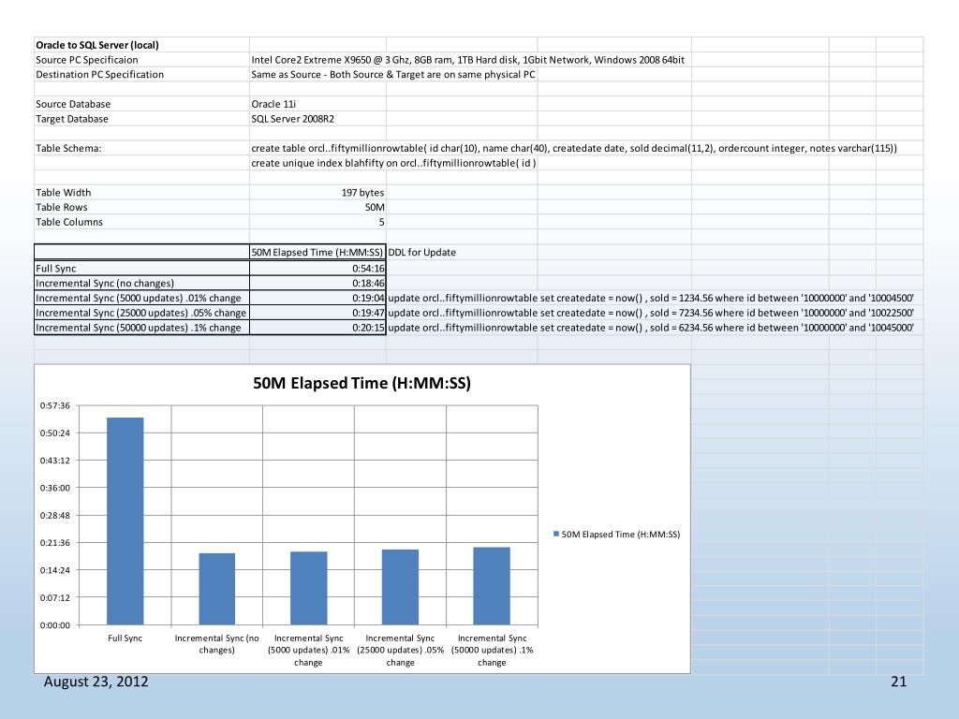Viewport: 959px width, 719px height.
Task: Click the 'Incremental Sync (no changes)' x-axis label
Action: click(217, 644)
